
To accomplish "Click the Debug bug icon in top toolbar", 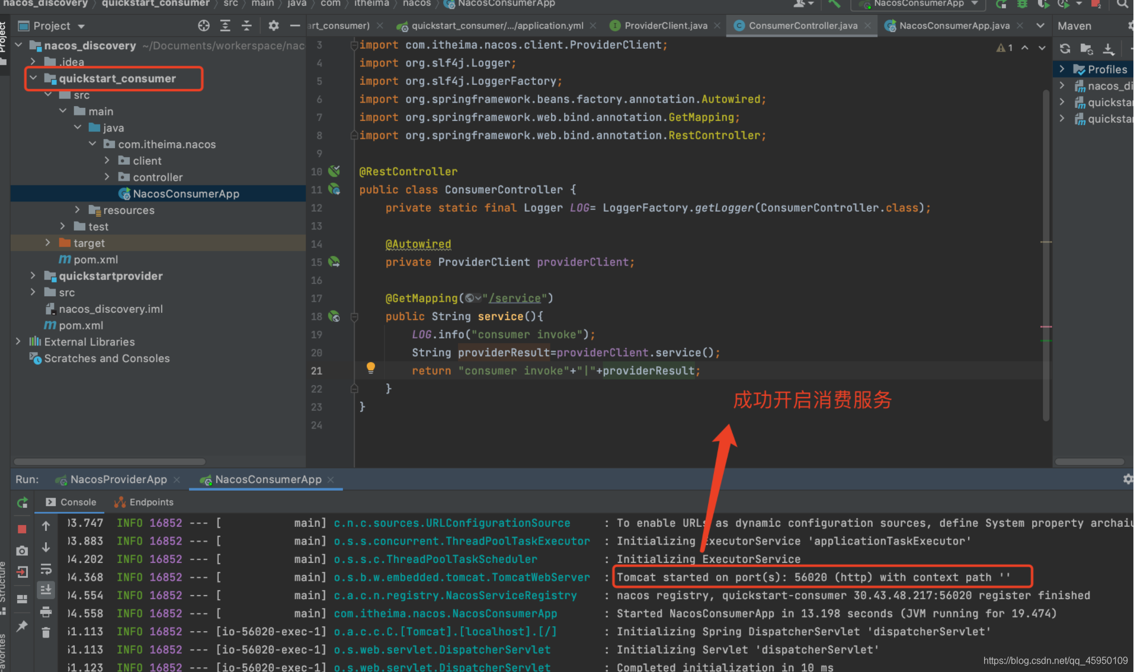I will [1022, 4].
